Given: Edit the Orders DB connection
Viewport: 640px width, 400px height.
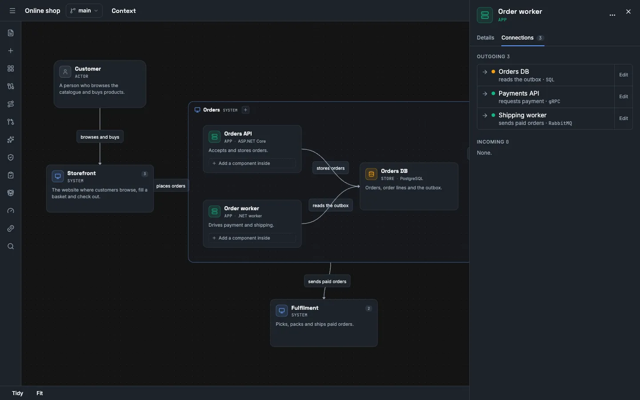Looking at the screenshot, I should [624, 75].
